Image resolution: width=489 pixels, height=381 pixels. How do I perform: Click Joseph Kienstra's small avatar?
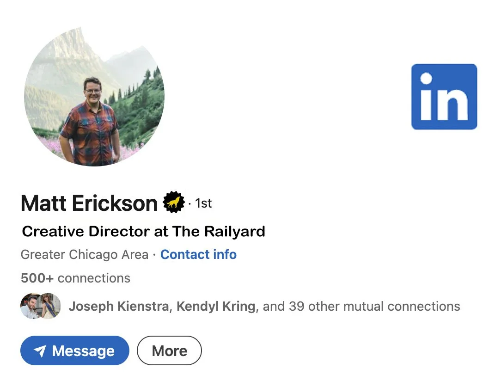pos(30,306)
